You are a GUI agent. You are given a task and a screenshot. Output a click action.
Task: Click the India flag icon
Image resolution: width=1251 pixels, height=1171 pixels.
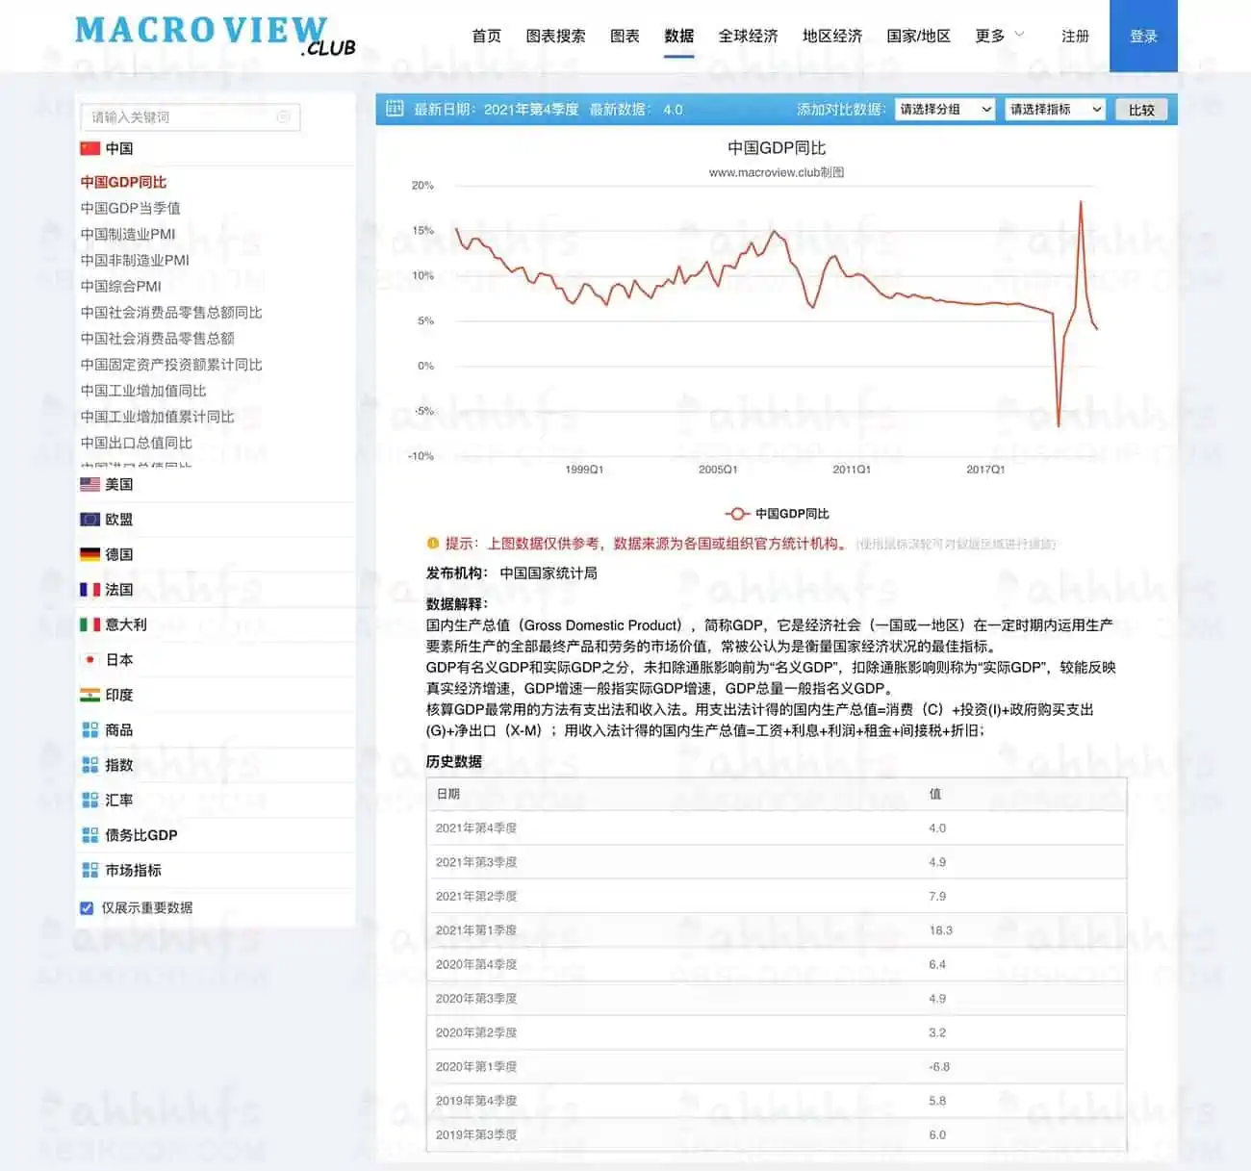click(x=89, y=694)
